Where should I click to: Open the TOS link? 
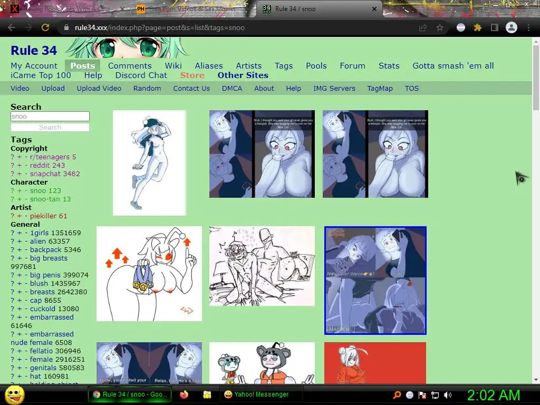(x=411, y=89)
